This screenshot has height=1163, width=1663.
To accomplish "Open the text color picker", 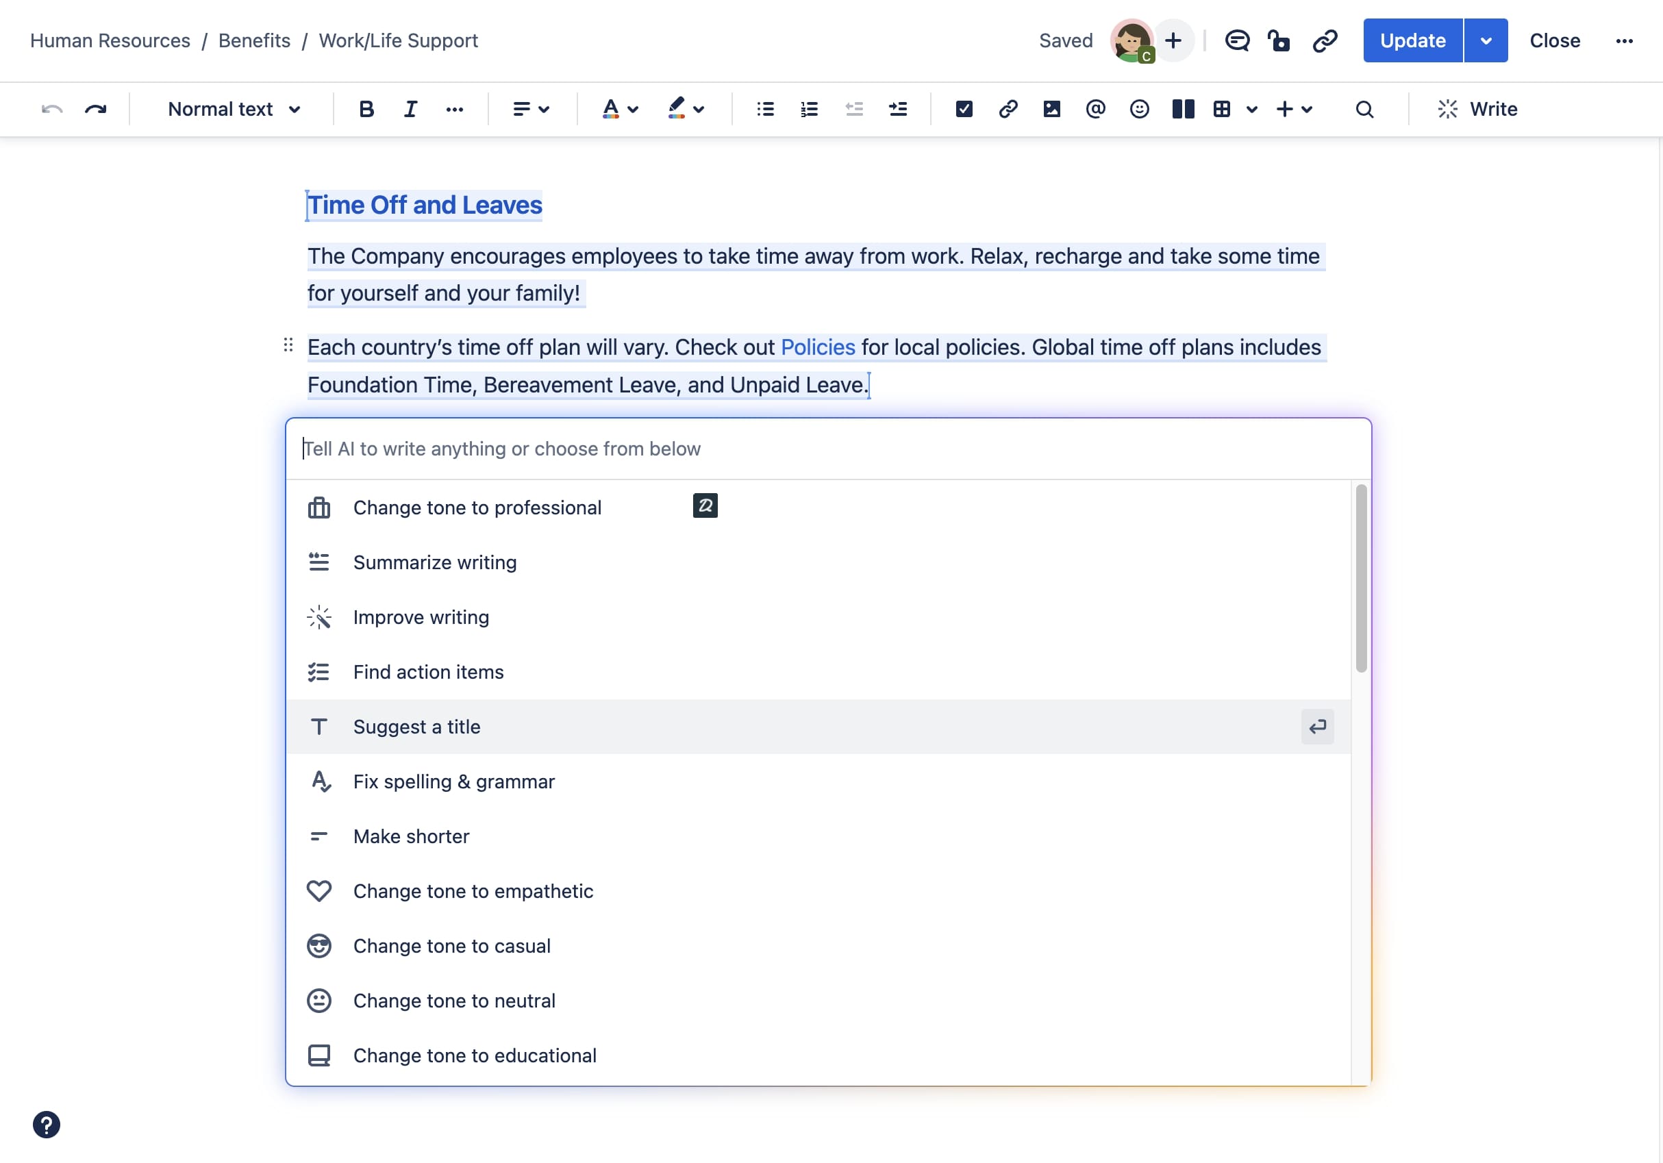I will click(x=620, y=110).
